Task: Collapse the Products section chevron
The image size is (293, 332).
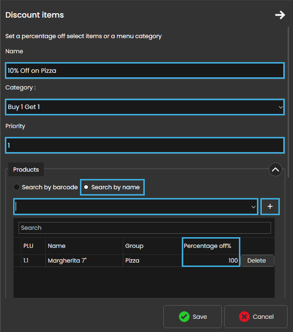Action: 275,170
